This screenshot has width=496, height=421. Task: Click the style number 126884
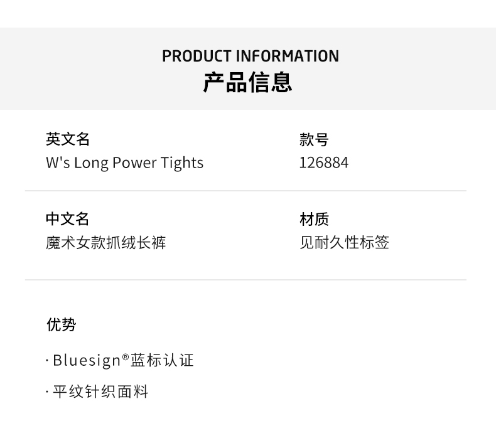(x=323, y=163)
